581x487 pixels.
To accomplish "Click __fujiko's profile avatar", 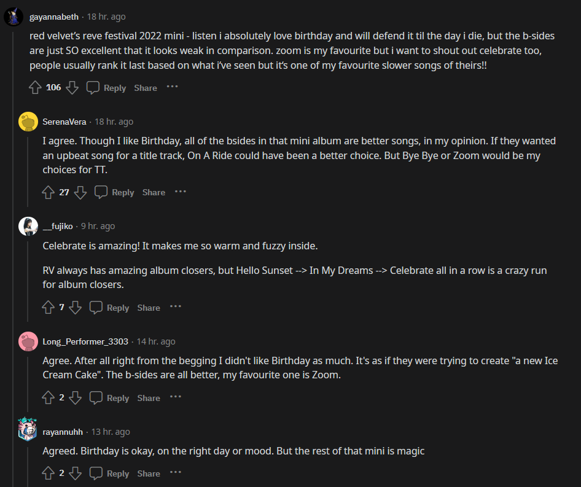I will [28, 227].
